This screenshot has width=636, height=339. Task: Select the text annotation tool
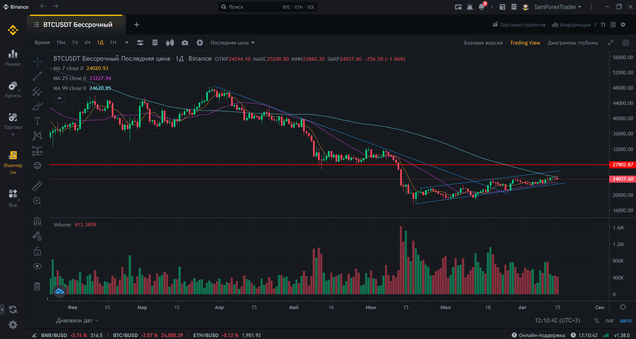click(37, 121)
